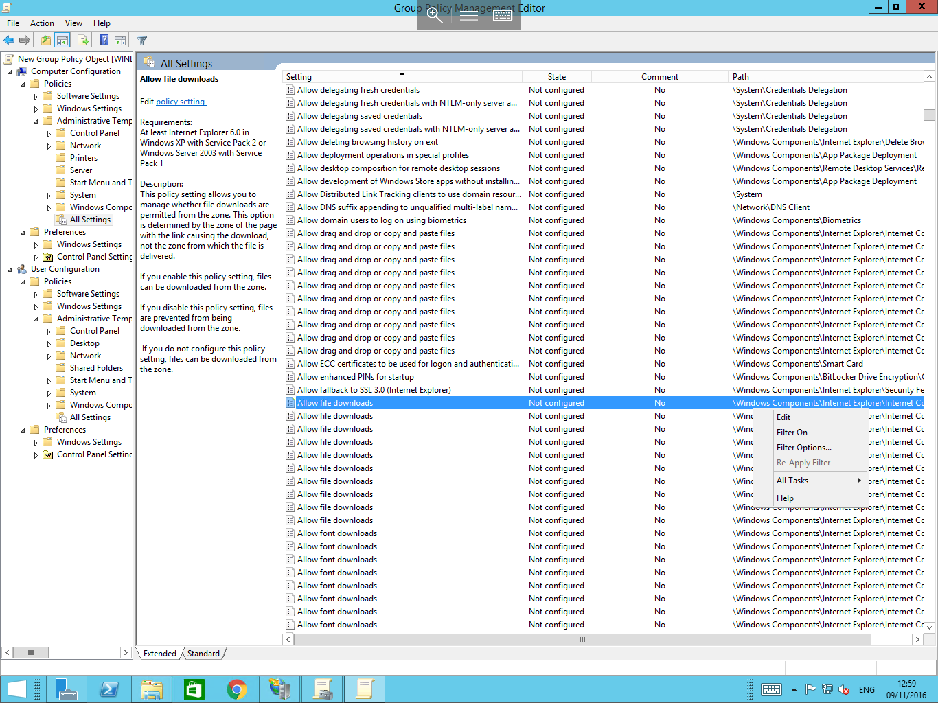Screen dimensions: 938x703
Task: Click the New Group Policy Object icon
Action: point(12,58)
